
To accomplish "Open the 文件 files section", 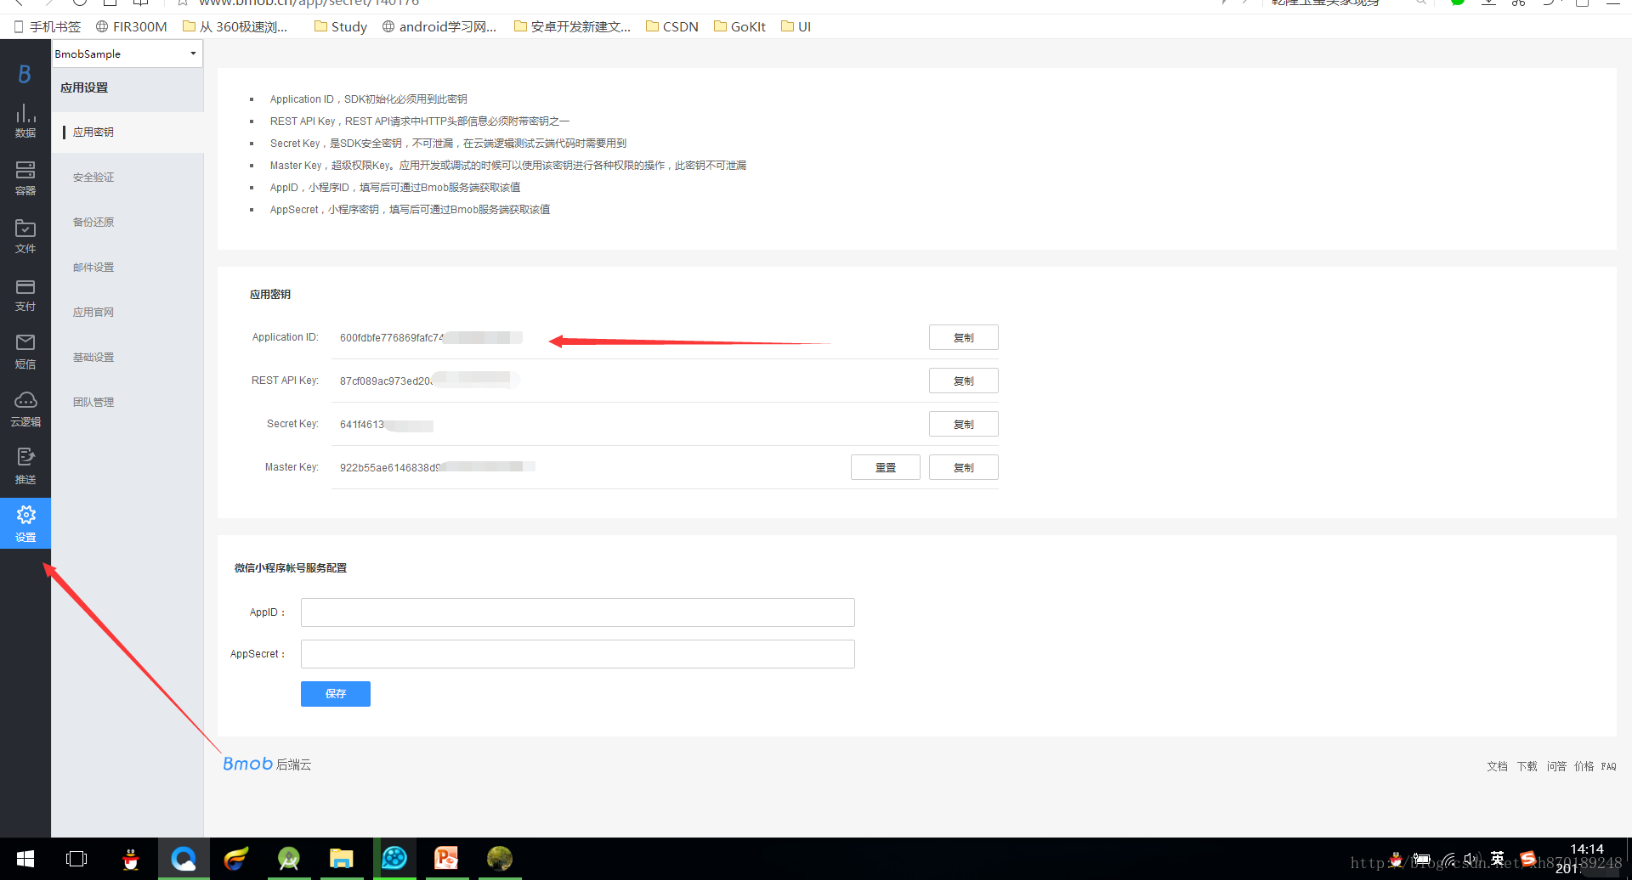I will click(25, 236).
